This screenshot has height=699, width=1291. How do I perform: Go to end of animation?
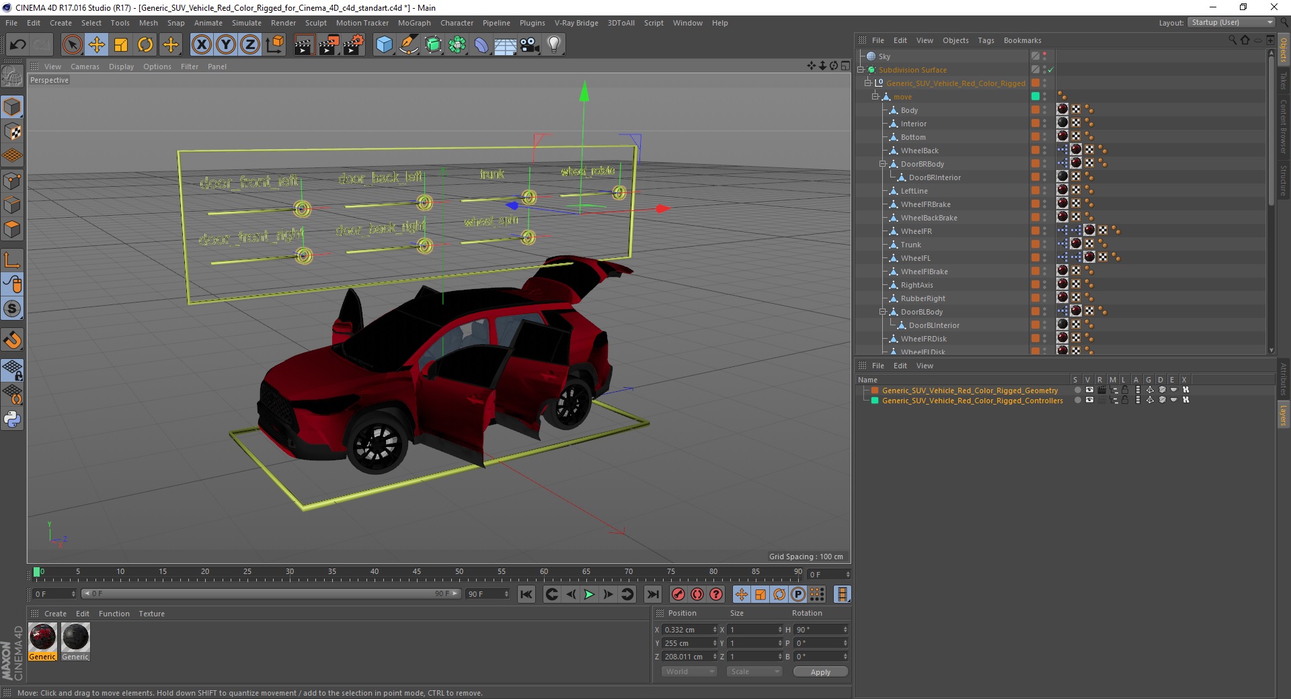652,594
